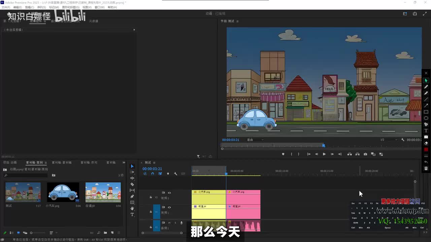Open the playback resolution 1/2 dropdown
431x242 pixels.
point(389,140)
